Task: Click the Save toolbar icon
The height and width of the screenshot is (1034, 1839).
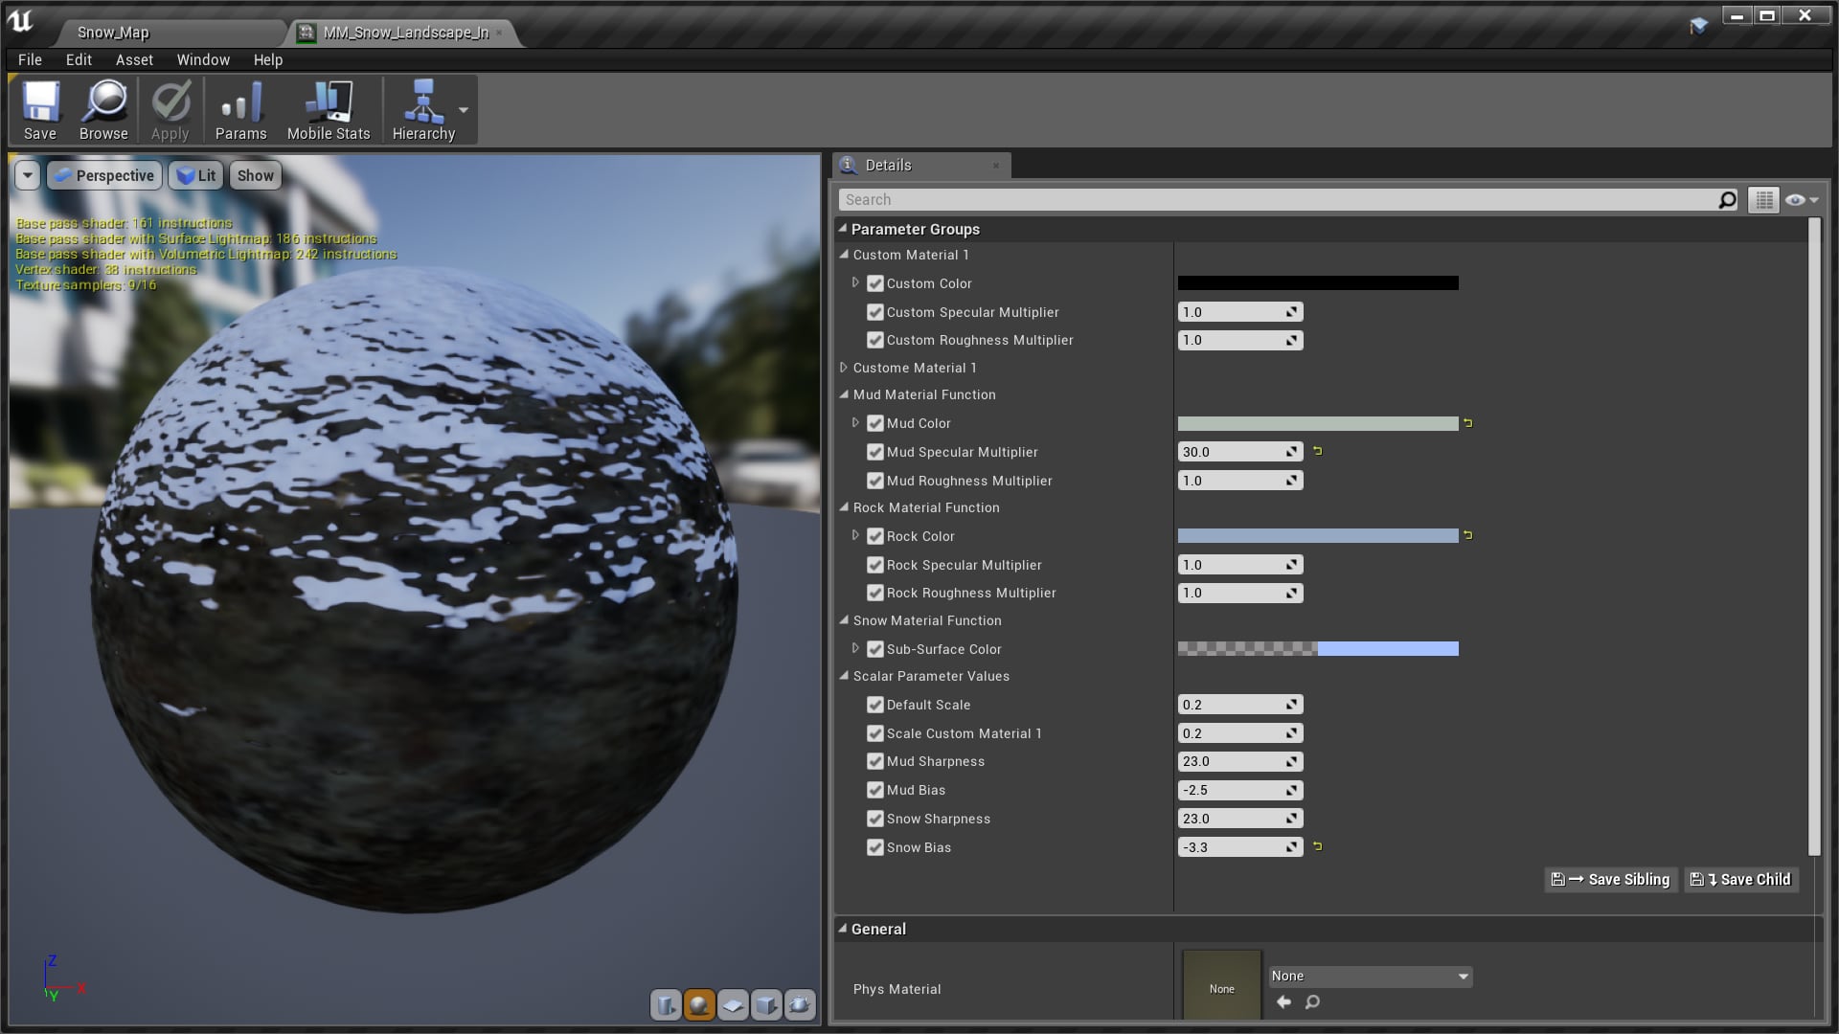Action: click(x=40, y=110)
